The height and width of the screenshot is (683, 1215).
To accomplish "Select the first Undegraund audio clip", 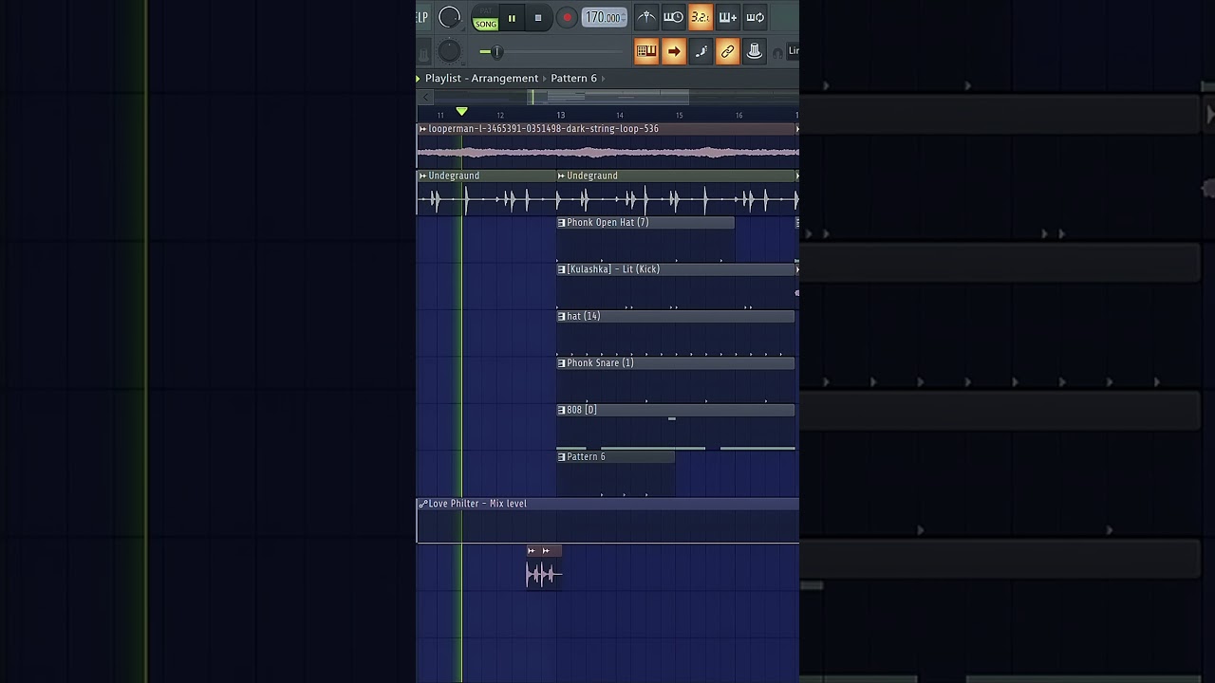I will (486, 193).
